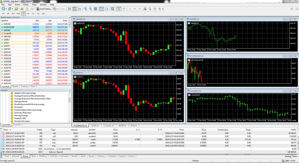Select the equidistant channel tool

[145, 9]
